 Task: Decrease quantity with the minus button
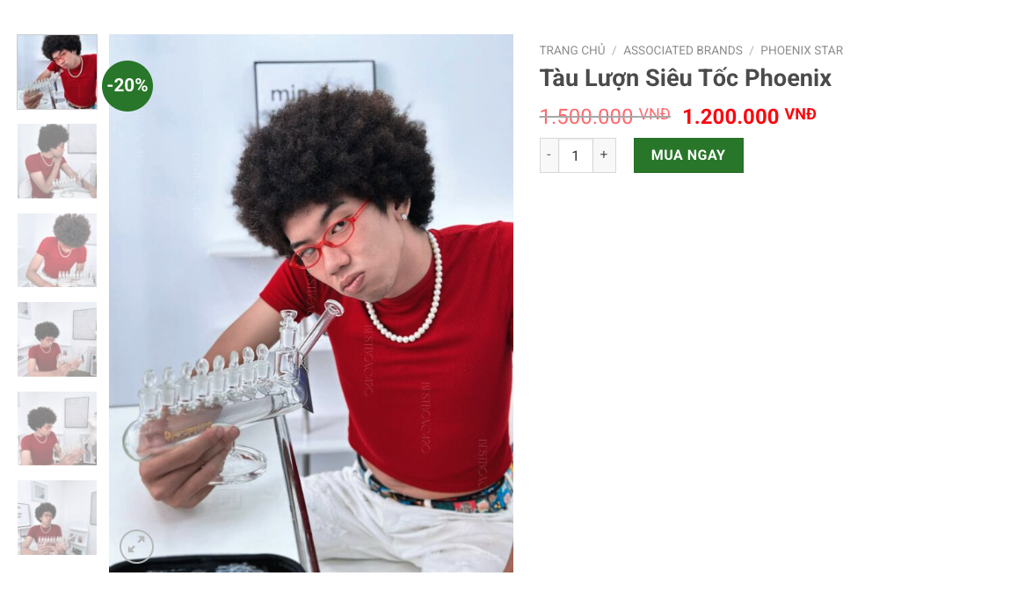coord(549,155)
